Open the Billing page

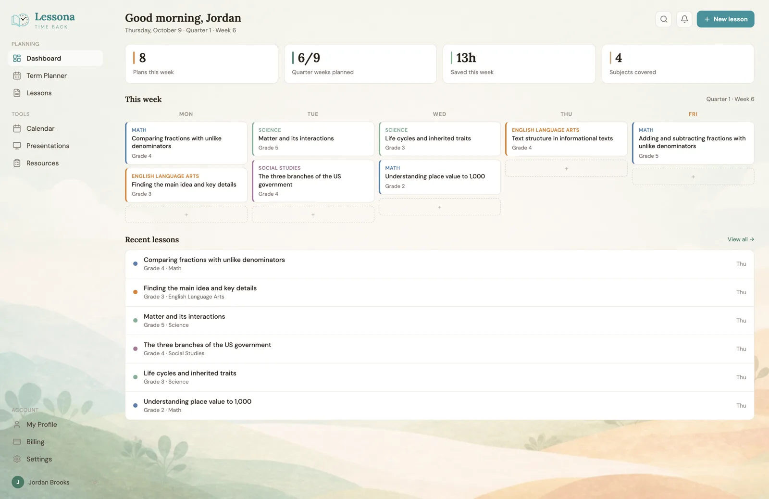(55, 442)
